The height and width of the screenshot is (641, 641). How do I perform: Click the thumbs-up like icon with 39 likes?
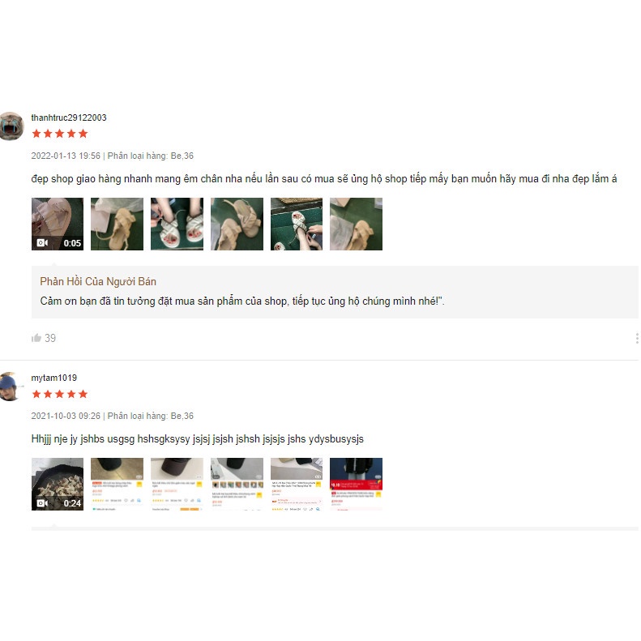point(36,338)
